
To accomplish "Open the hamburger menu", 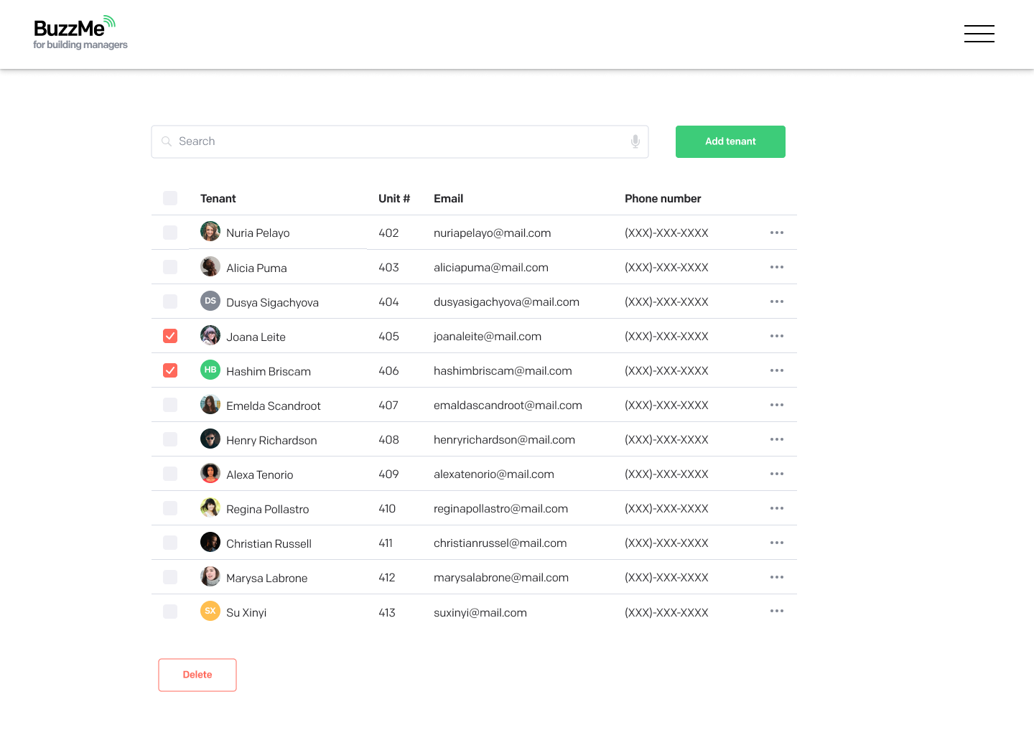I will (979, 33).
